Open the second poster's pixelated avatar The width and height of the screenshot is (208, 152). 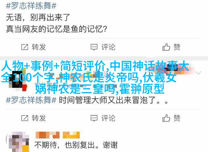(17, 79)
